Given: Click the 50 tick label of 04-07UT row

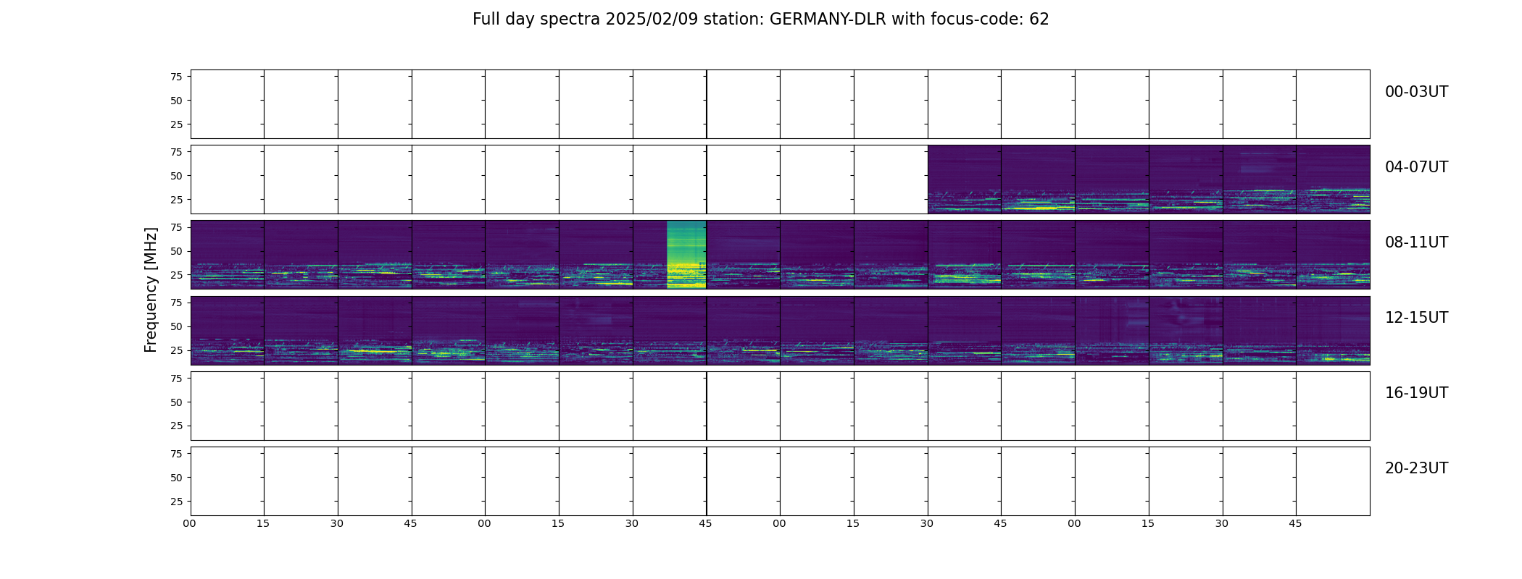Looking at the screenshot, I should [176, 176].
